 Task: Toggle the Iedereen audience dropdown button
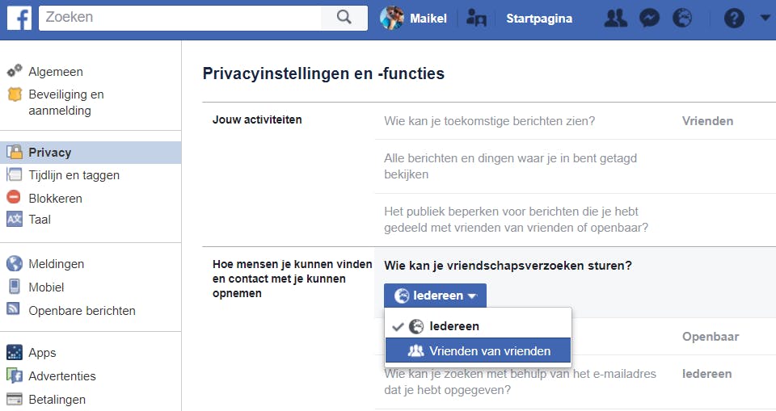pos(435,296)
